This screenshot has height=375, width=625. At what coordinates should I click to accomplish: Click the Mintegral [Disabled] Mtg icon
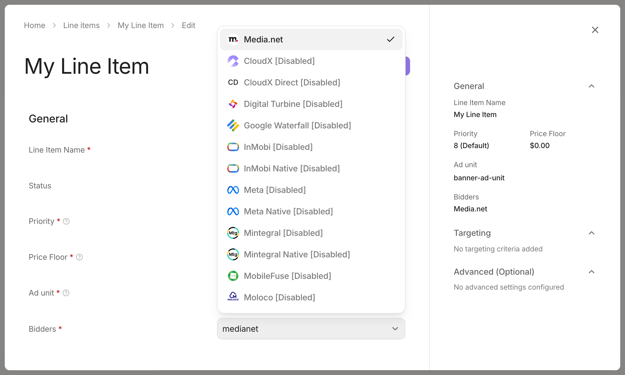pos(233,233)
